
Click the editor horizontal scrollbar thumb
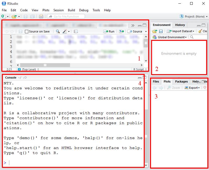pyautogui.click(x=45, y=65)
